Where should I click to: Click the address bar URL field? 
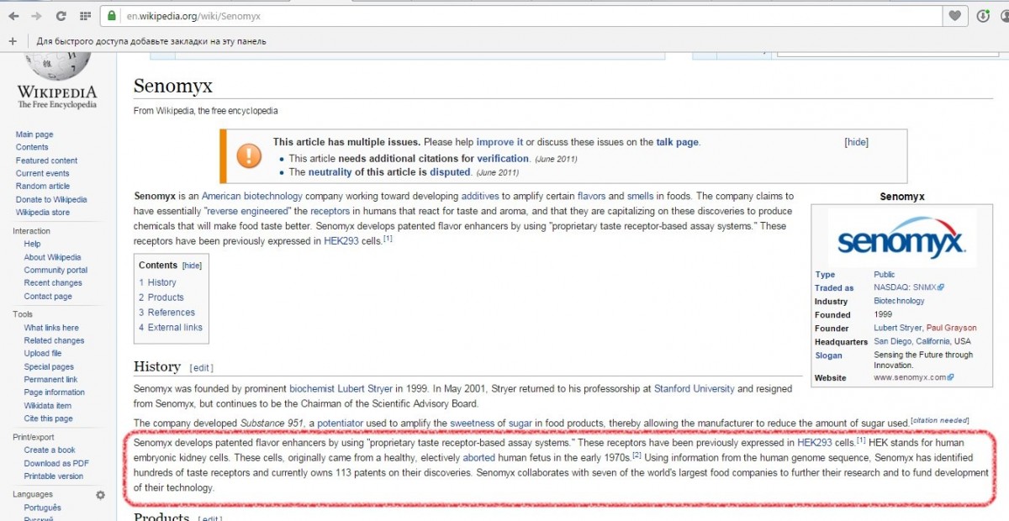(x=504, y=16)
